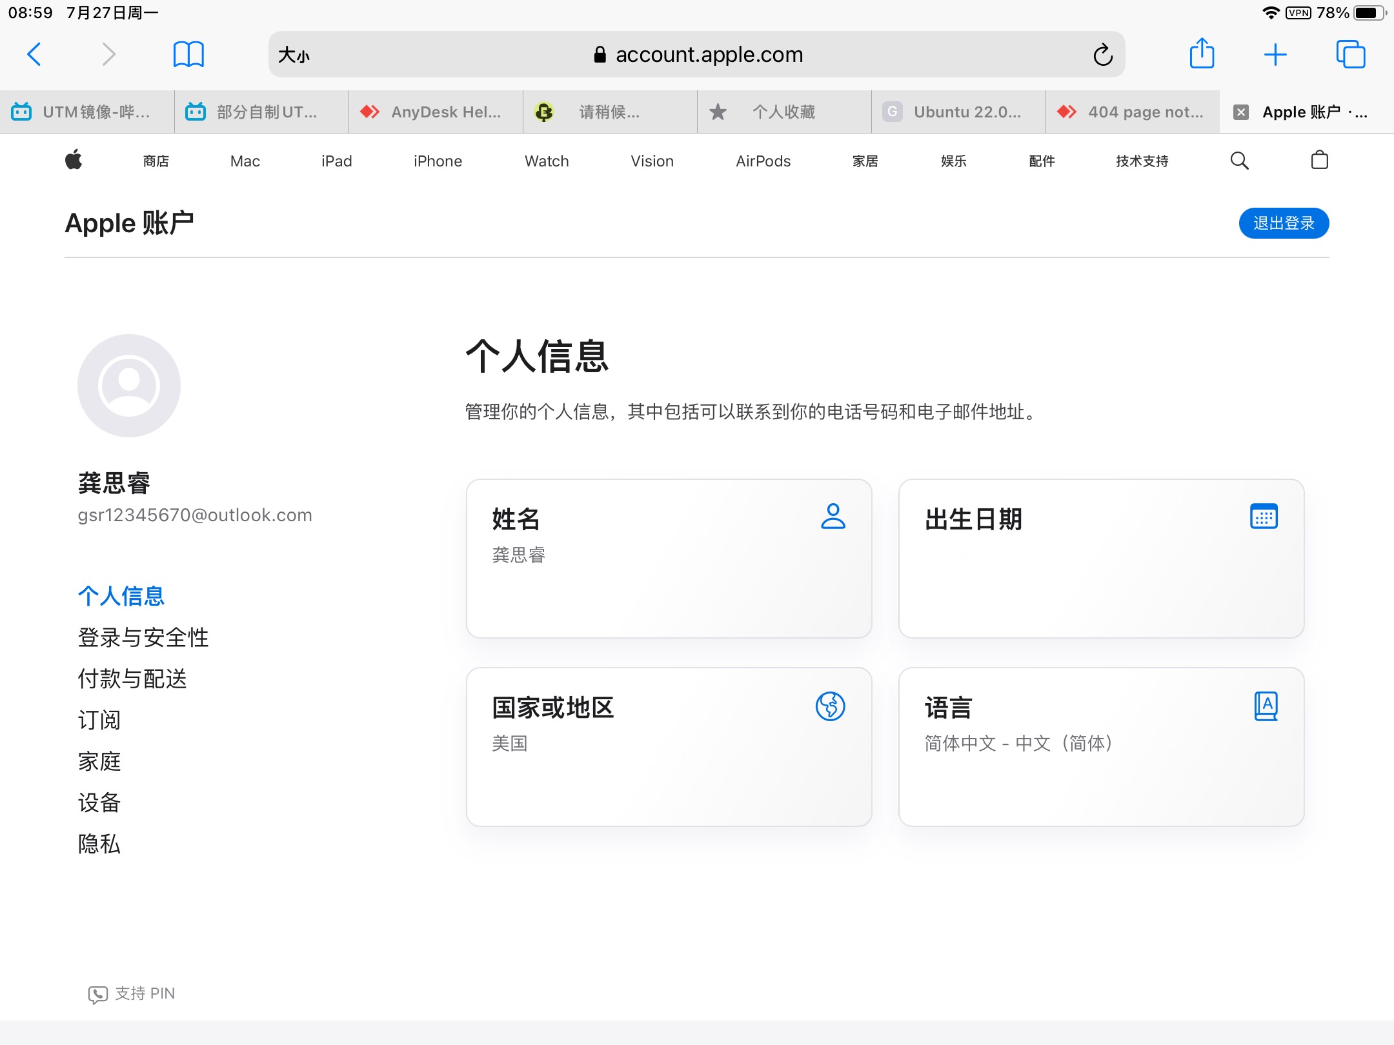1394x1045 pixels.
Task: Click the search magnifier icon
Action: tap(1240, 161)
